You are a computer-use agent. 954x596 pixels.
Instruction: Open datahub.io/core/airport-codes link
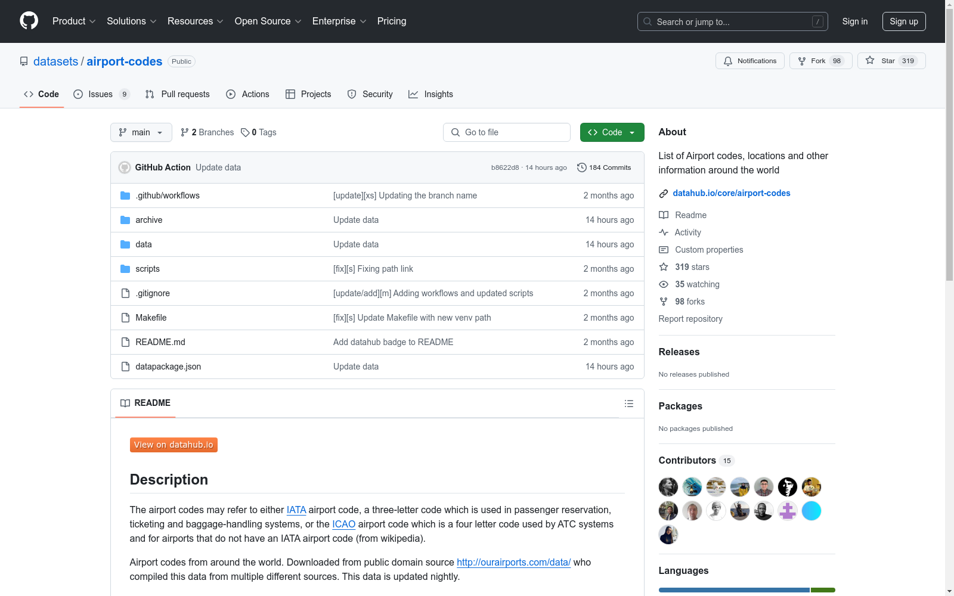(732, 193)
